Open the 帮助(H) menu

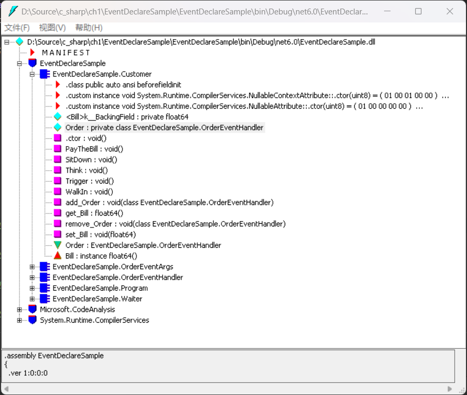tap(89, 28)
